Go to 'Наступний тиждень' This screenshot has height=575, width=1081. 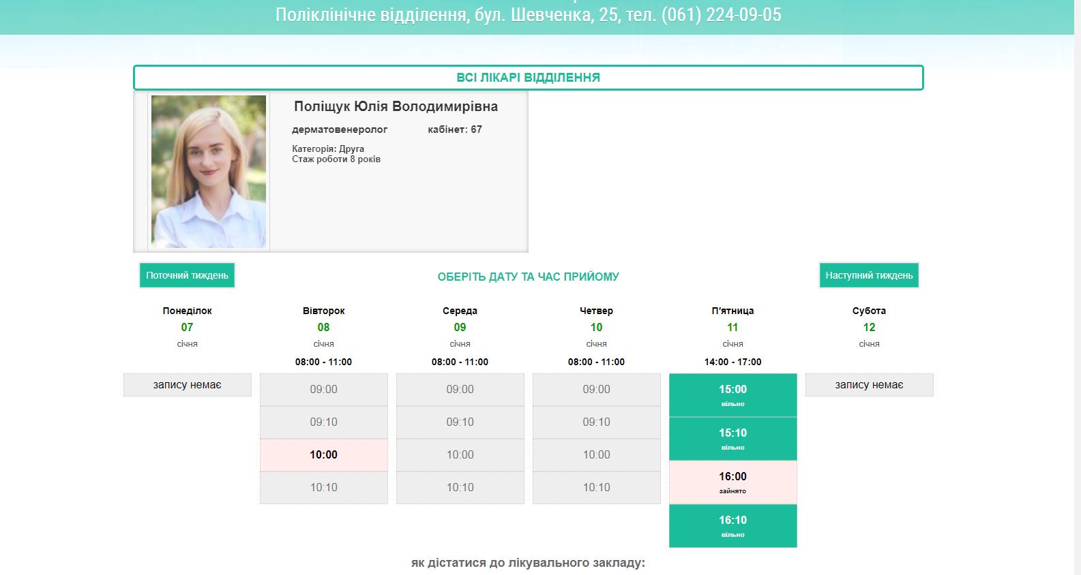[x=869, y=275]
